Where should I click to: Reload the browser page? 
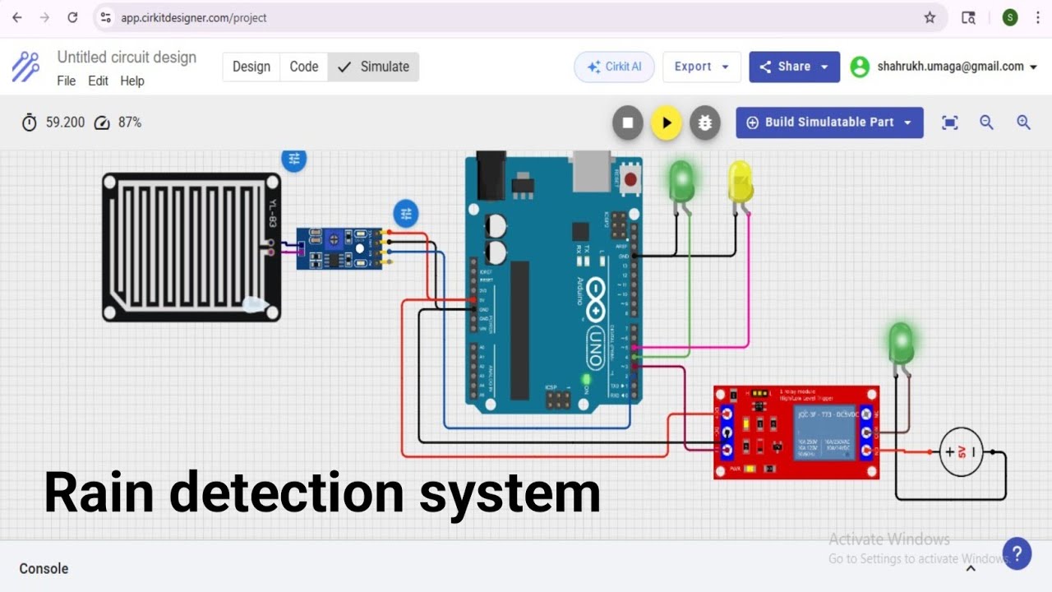tap(72, 17)
